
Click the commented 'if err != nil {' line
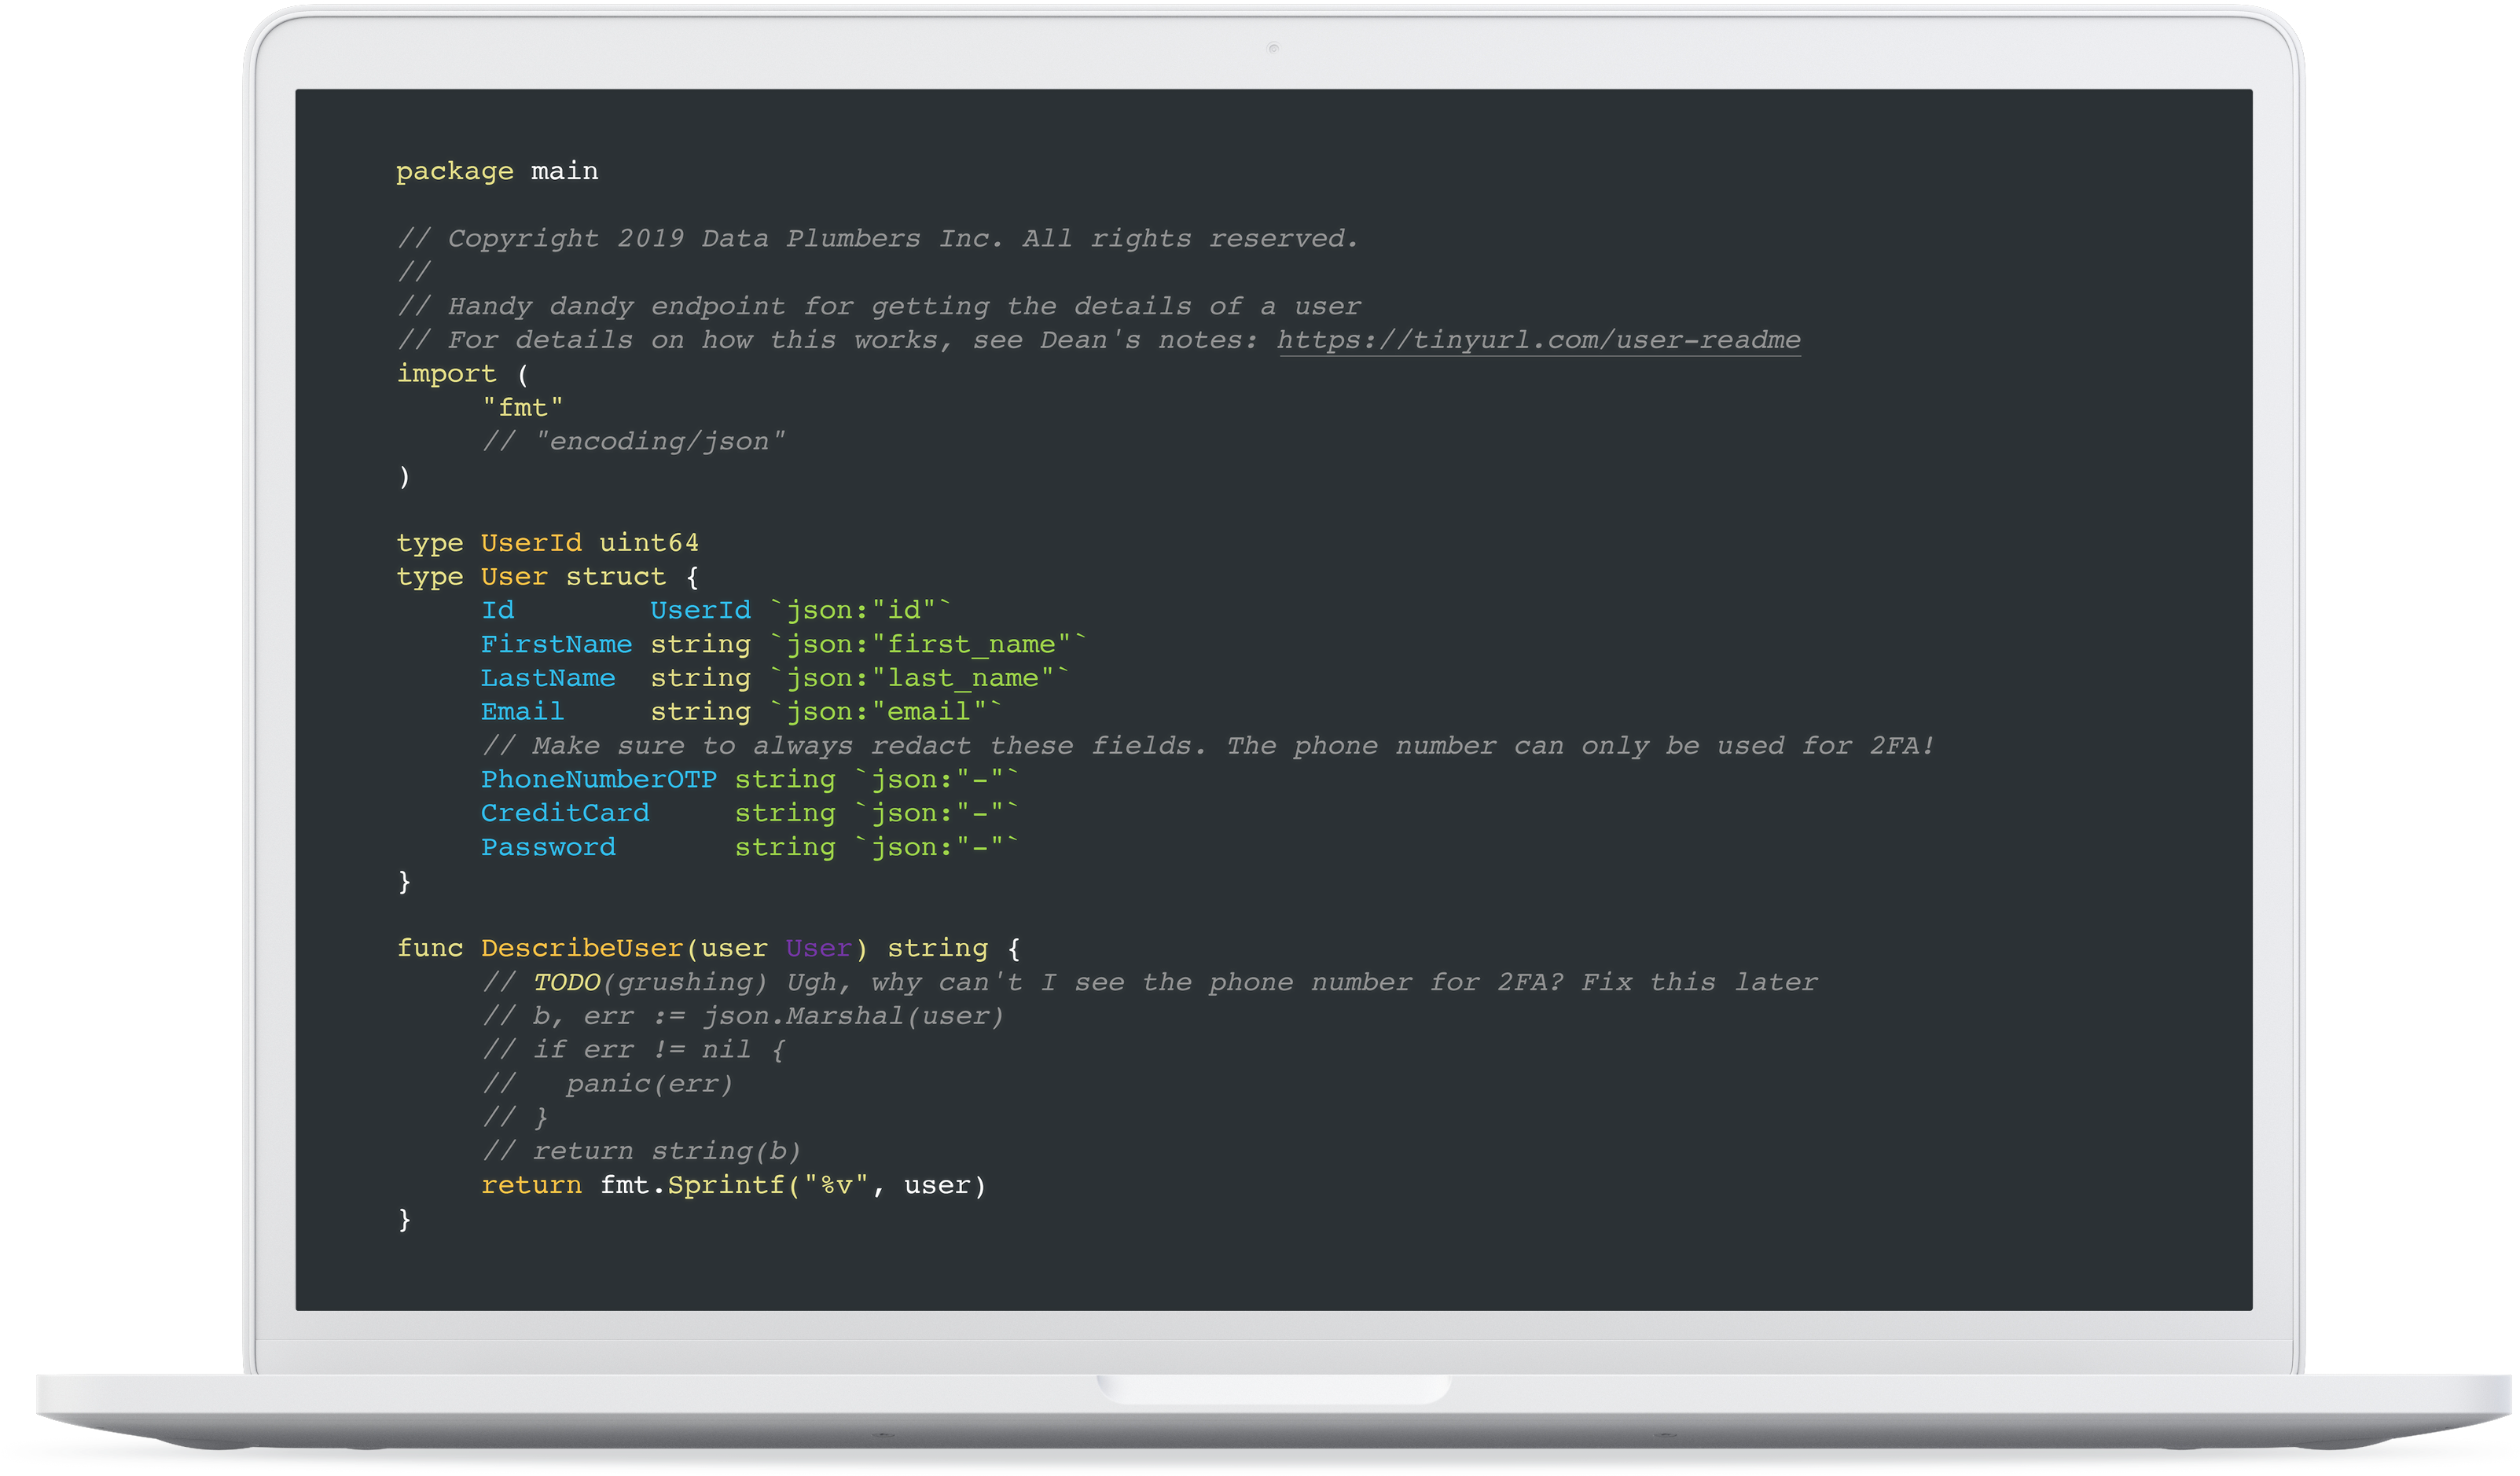[634, 1050]
